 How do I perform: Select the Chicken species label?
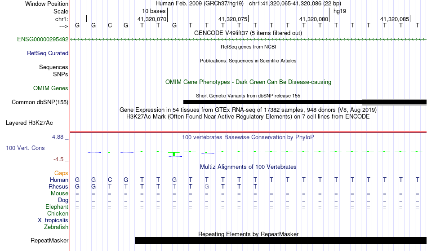[x=58, y=213]
